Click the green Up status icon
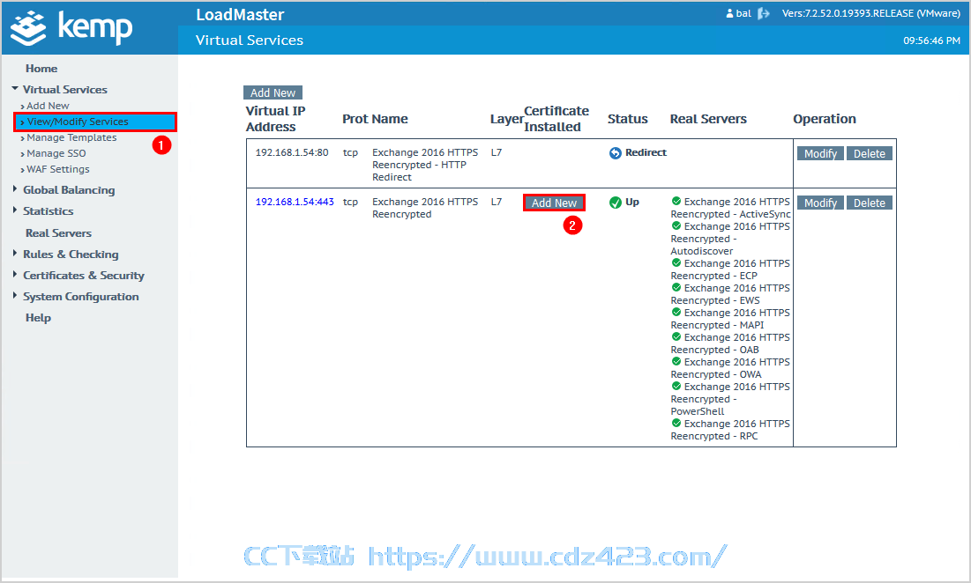This screenshot has width=971, height=583. (x=615, y=203)
